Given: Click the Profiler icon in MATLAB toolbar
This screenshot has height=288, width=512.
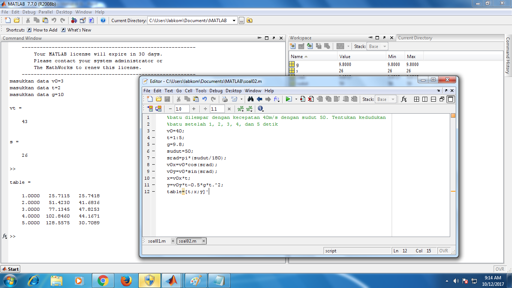Looking at the screenshot, I should tap(91, 20).
